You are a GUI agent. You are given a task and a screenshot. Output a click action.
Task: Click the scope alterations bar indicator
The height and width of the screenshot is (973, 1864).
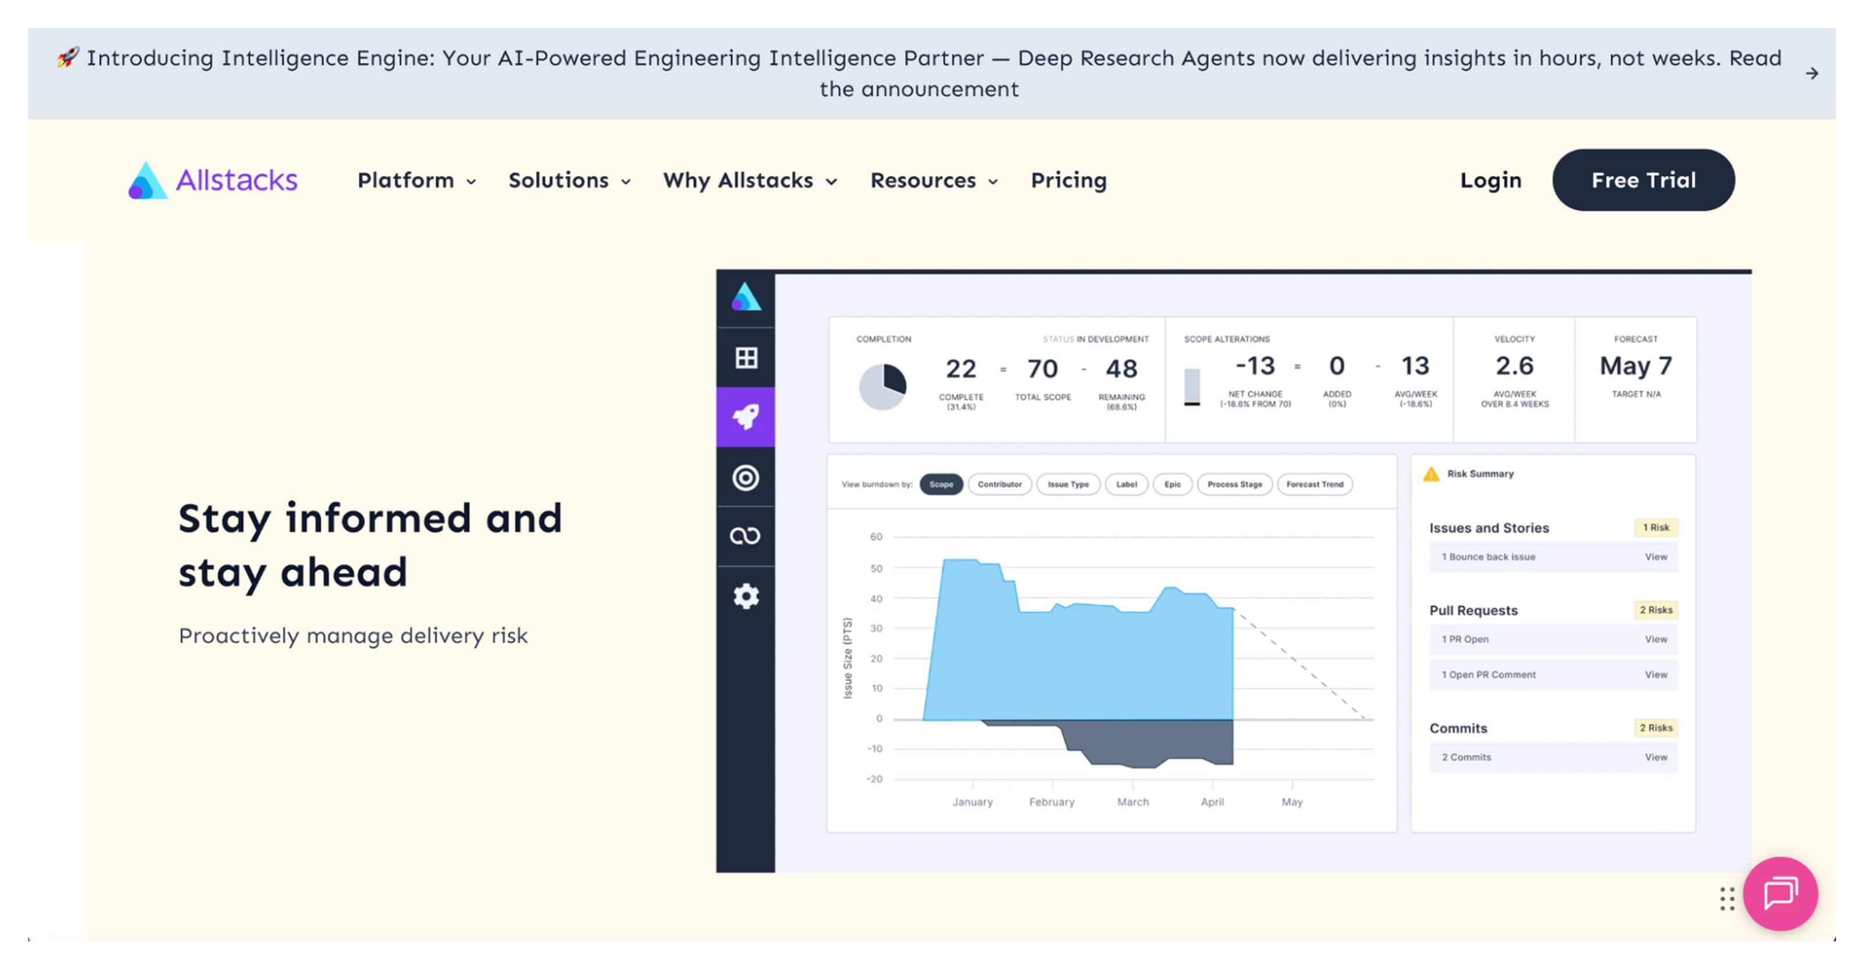click(x=1192, y=387)
